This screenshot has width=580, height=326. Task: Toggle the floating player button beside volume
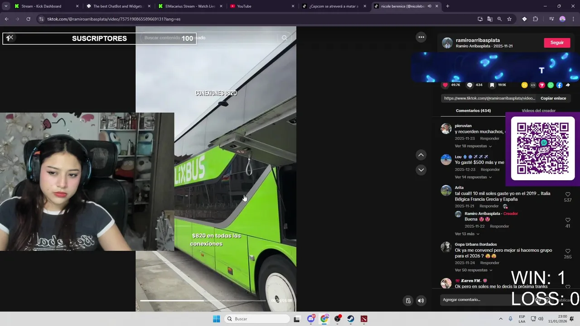pyautogui.click(x=408, y=301)
